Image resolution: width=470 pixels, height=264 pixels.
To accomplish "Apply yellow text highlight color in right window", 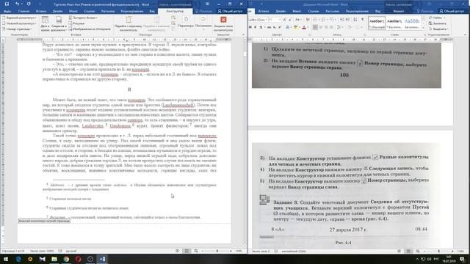I will 295,27.
